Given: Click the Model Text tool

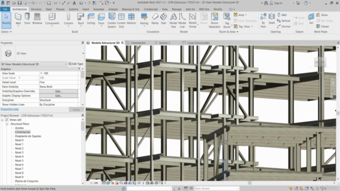Looking at the screenshot, I should point(173,20).
